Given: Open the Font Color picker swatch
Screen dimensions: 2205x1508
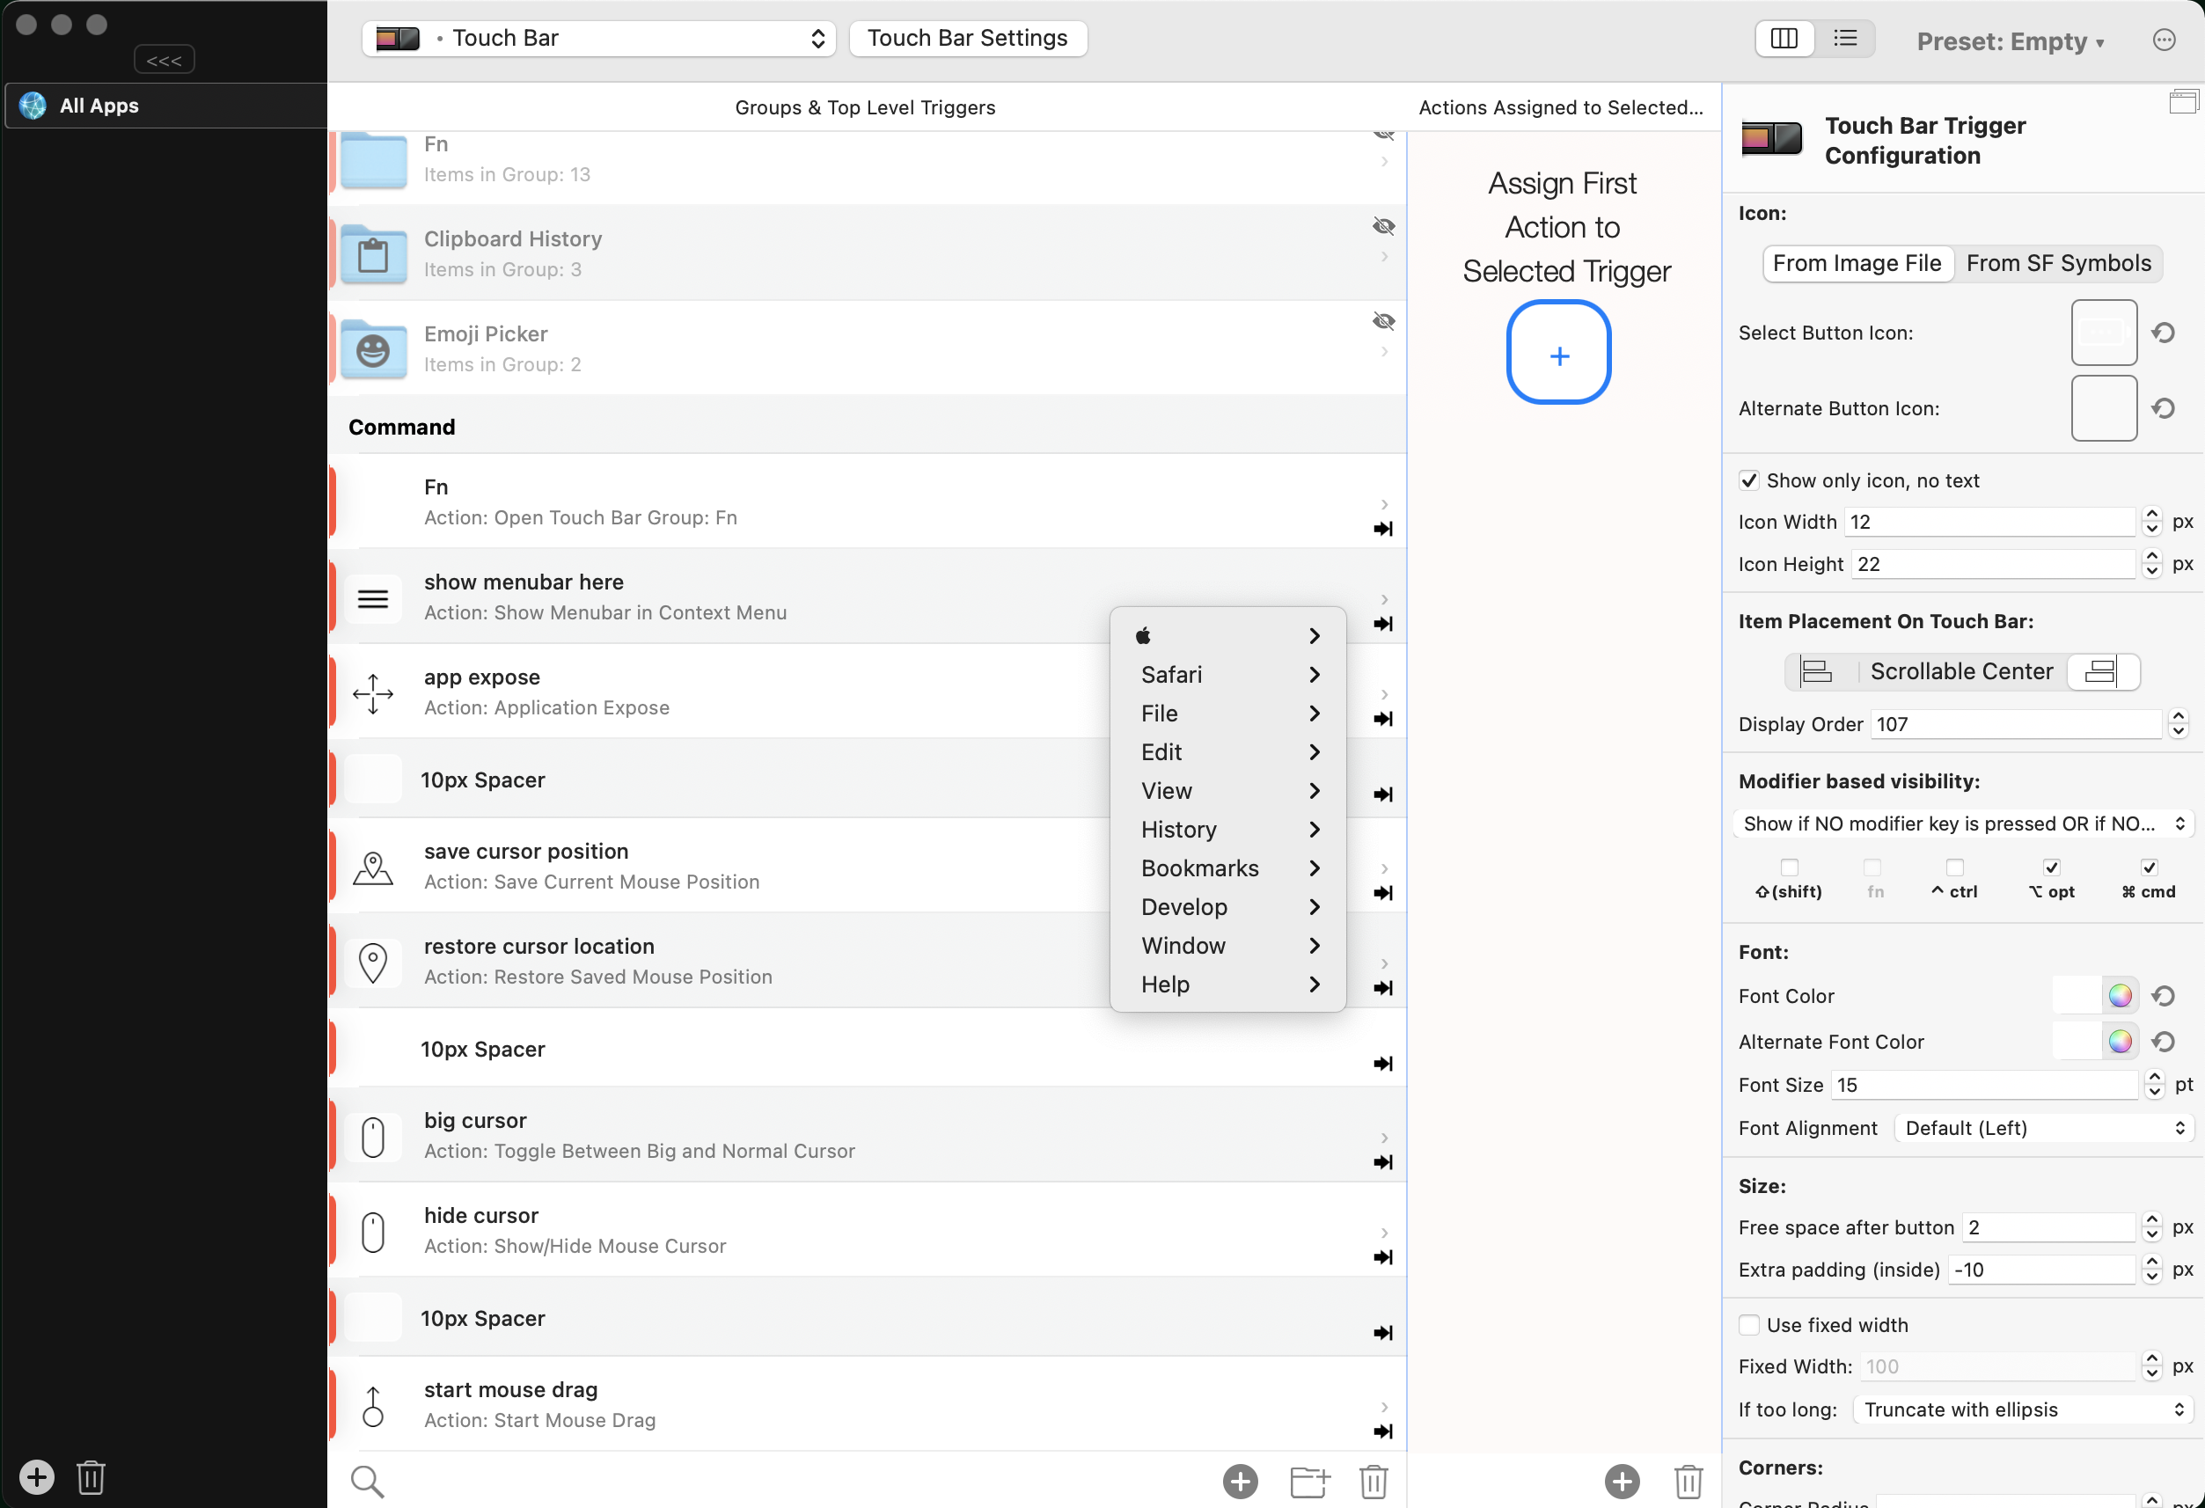Looking at the screenshot, I should (2121, 995).
